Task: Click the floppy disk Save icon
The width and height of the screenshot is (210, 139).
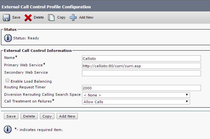Action: [x=6, y=18]
